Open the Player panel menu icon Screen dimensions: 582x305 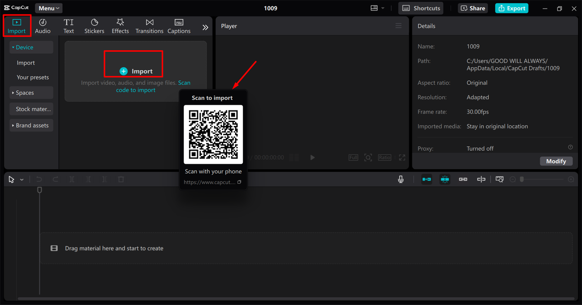pyautogui.click(x=398, y=26)
